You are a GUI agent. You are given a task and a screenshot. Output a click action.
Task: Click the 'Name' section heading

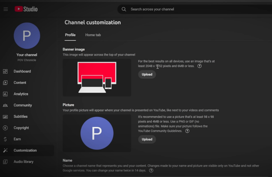pos(67,160)
